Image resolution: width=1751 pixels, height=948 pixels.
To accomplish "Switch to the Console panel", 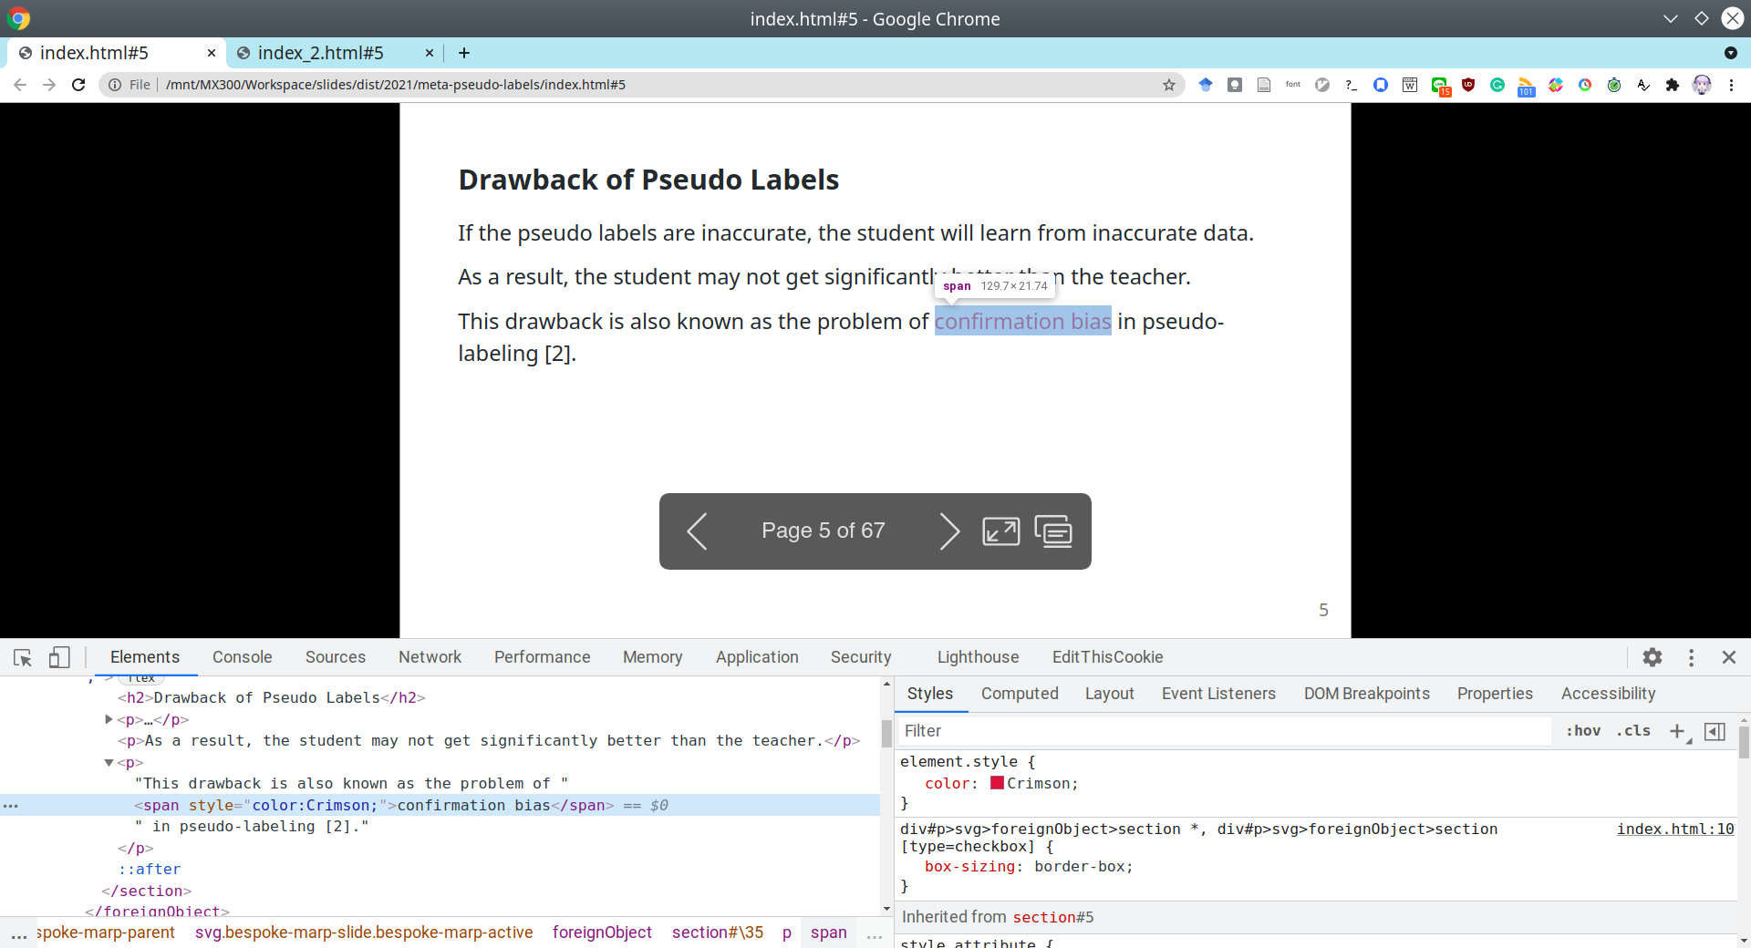I will (242, 657).
